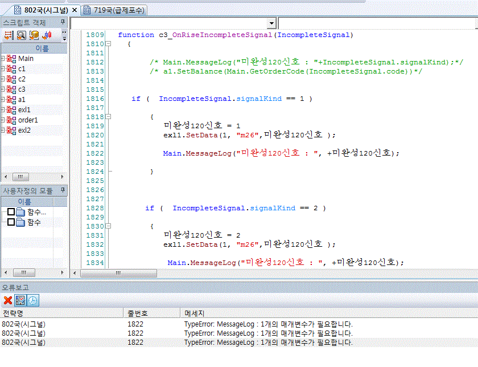
Task: Clear errors with the red X icon
Action: 8,300
